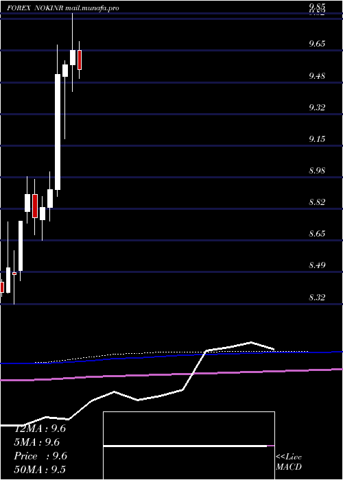Select the 9.65 price axis label
Viewport: 343px width, 480px height.
pyautogui.click(x=317, y=44)
